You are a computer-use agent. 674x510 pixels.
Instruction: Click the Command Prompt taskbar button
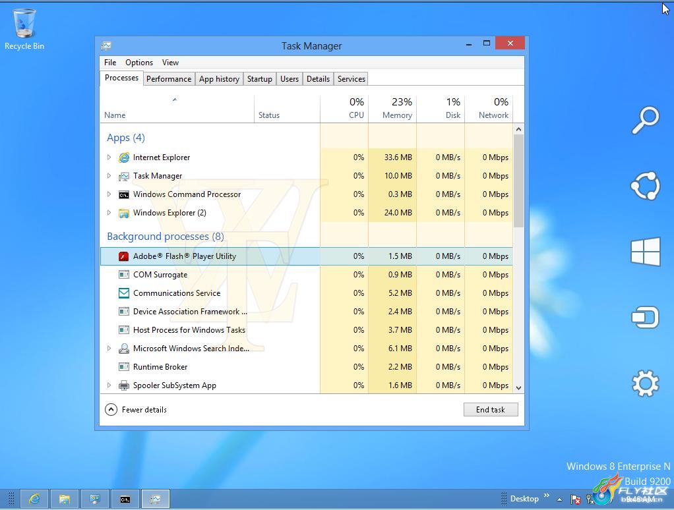tap(125, 499)
